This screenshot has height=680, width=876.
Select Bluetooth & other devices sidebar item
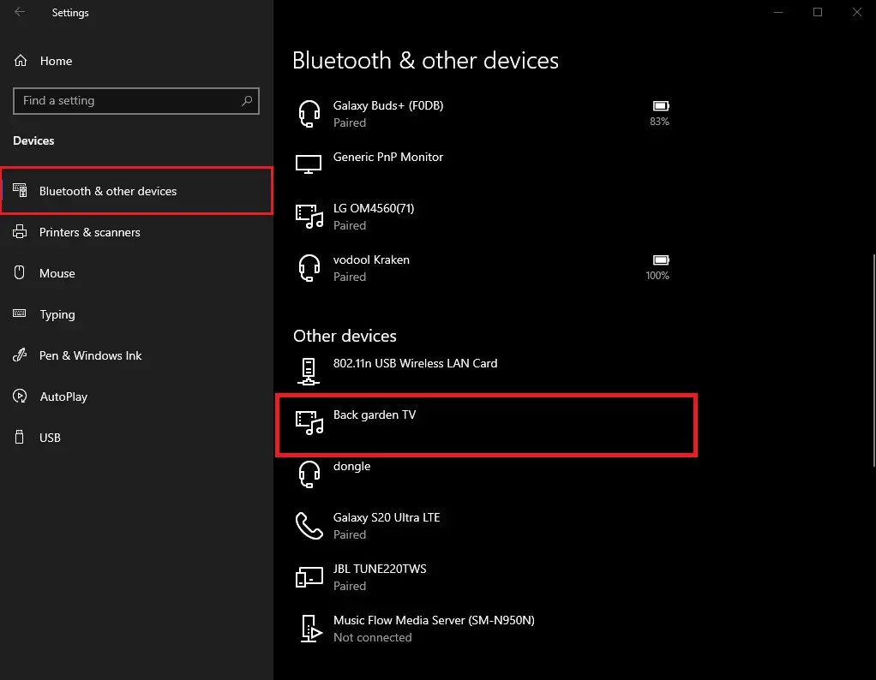(136, 191)
